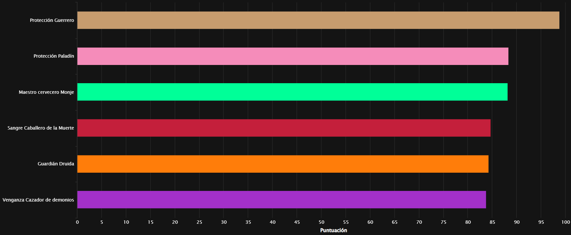The width and height of the screenshot is (571, 235).
Task: Click the 'Venganza Cazador de demonios' label
Action: click(38, 200)
